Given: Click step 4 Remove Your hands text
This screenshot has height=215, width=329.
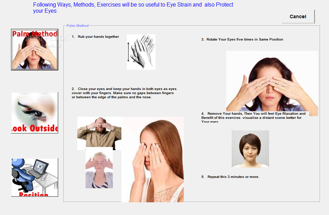Looking at the screenshot, I should click(x=253, y=117).
